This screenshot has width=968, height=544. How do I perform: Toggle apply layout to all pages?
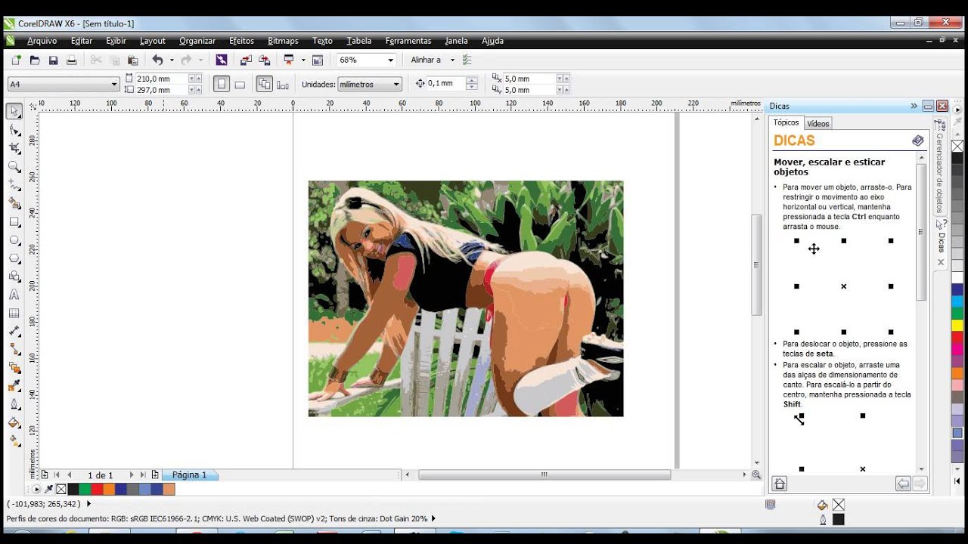[x=264, y=84]
